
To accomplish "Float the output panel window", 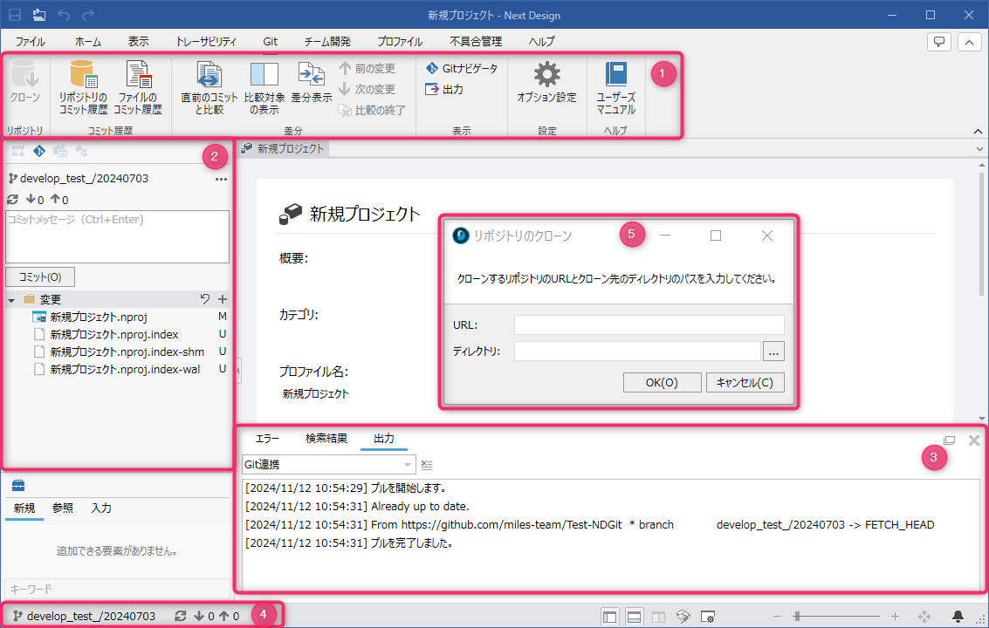I will [x=949, y=440].
